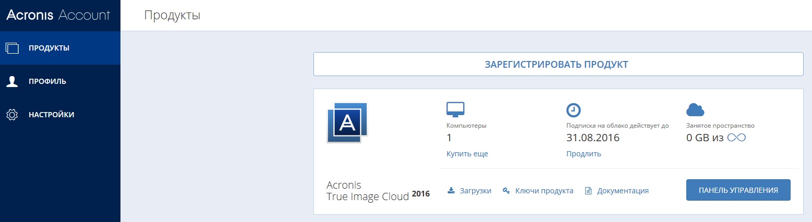Click the Products icon in the sidebar
The height and width of the screenshot is (222, 812).
(12, 48)
